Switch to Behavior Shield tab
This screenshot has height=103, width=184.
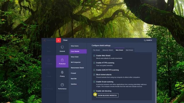[x=108, y=50]
